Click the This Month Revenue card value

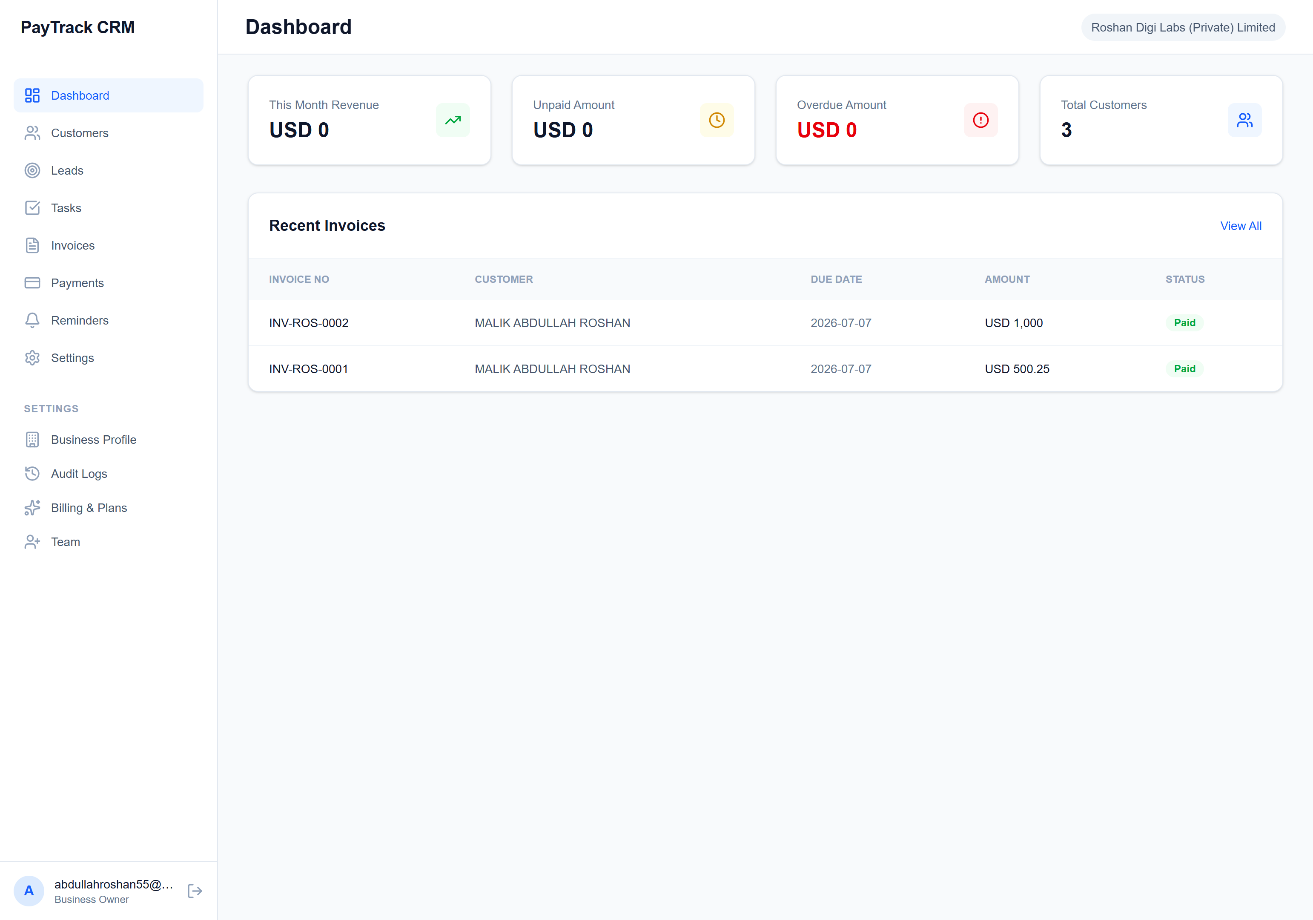(299, 130)
